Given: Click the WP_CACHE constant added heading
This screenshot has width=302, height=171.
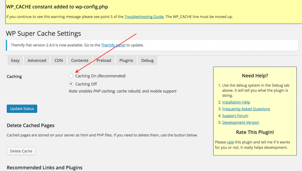Looking at the screenshot, I should (x=57, y=7).
